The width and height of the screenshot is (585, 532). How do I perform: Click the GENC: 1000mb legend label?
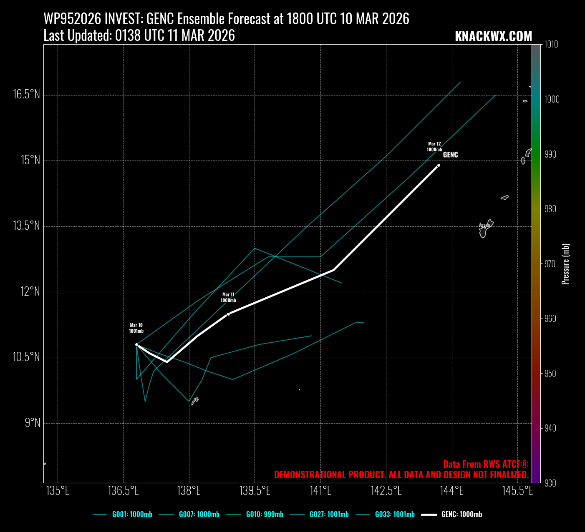tap(461, 514)
